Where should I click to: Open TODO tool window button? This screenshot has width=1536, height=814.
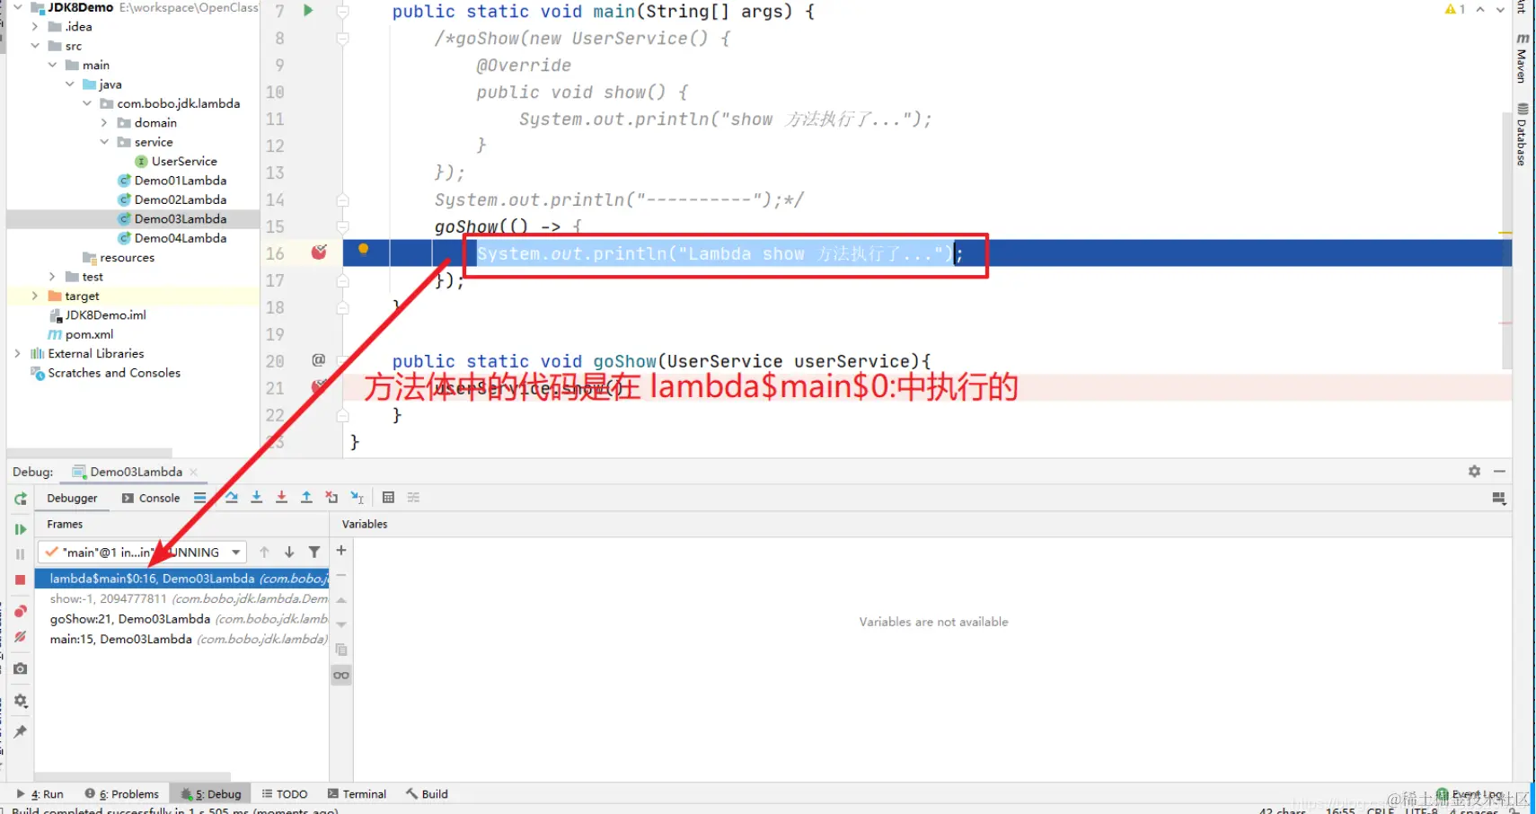pyautogui.click(x=284, y=794)
